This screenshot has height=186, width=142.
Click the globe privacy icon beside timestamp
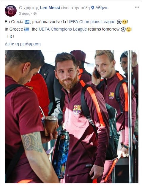click(x=35, y=14)
